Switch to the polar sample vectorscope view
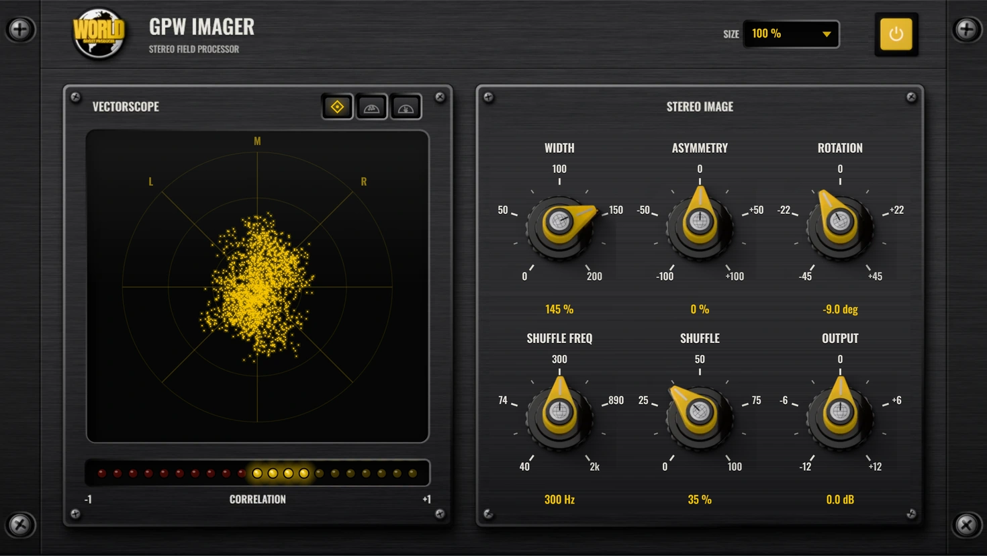 [371, 107]
